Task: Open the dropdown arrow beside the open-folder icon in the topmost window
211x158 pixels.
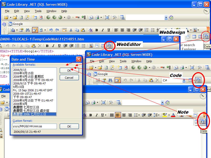Action: coord(11,17)
